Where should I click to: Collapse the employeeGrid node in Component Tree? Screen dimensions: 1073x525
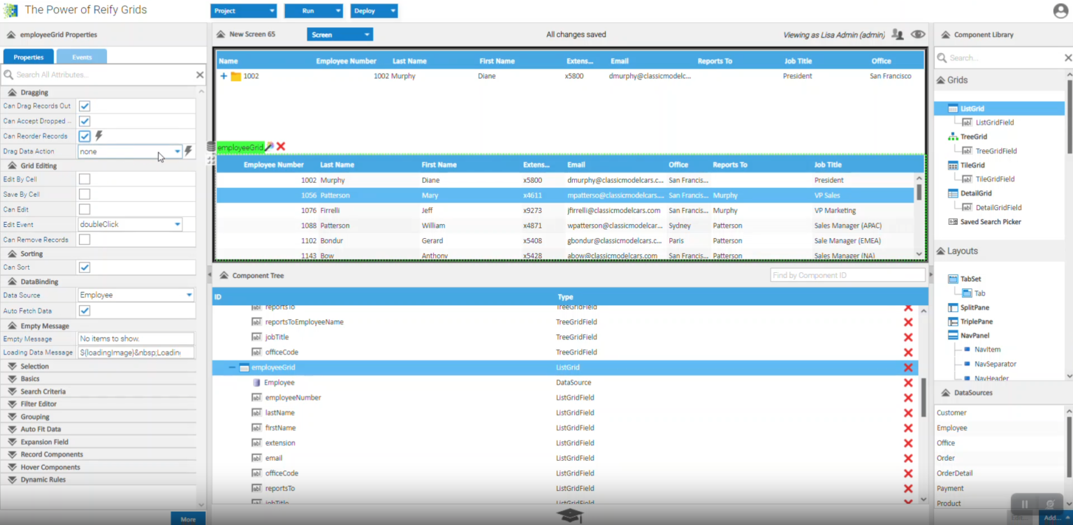pos(231,367)
